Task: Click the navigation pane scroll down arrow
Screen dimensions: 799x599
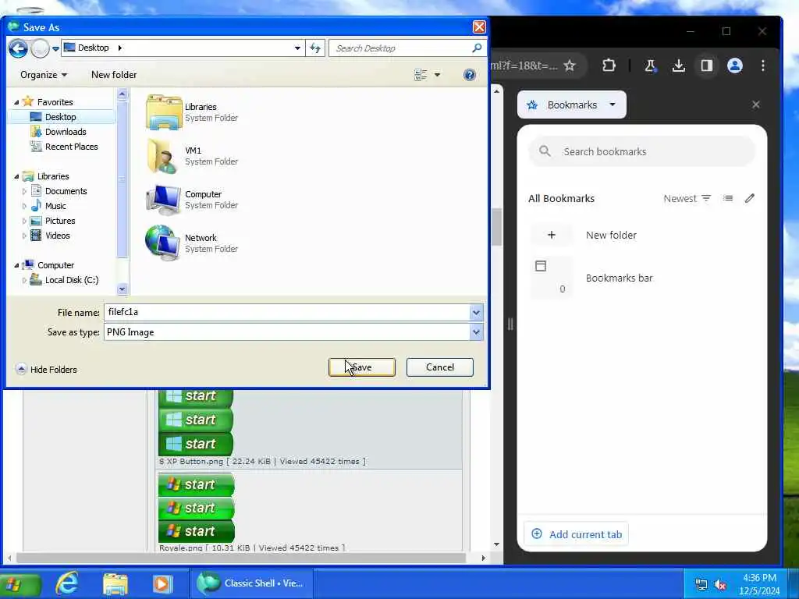Action: (x=122, y=289)
